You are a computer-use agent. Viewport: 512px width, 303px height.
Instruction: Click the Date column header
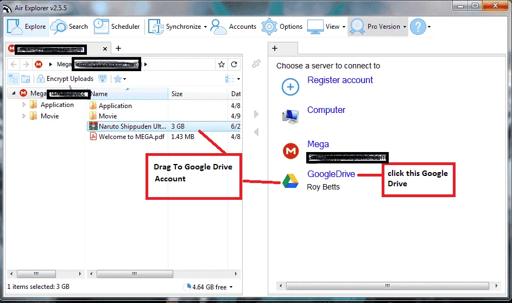click(x=235, y=94)
